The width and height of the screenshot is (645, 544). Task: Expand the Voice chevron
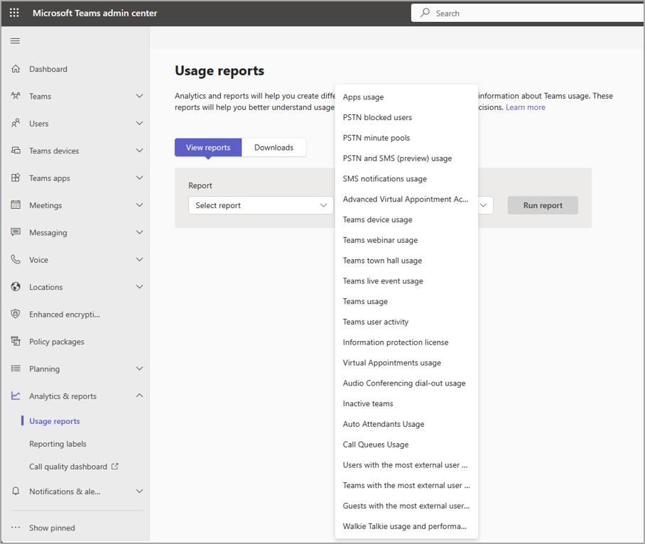[139, 259]
